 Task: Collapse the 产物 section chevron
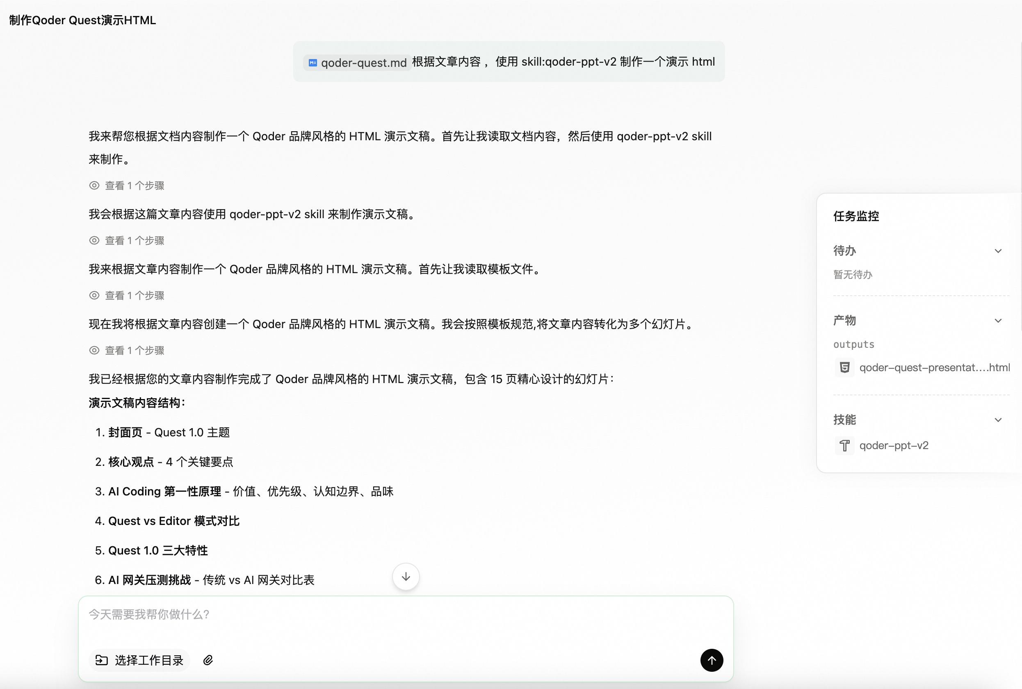tap(998, 321)
